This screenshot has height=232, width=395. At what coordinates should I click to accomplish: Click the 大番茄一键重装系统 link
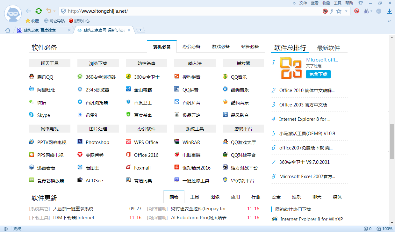point(73,209)
